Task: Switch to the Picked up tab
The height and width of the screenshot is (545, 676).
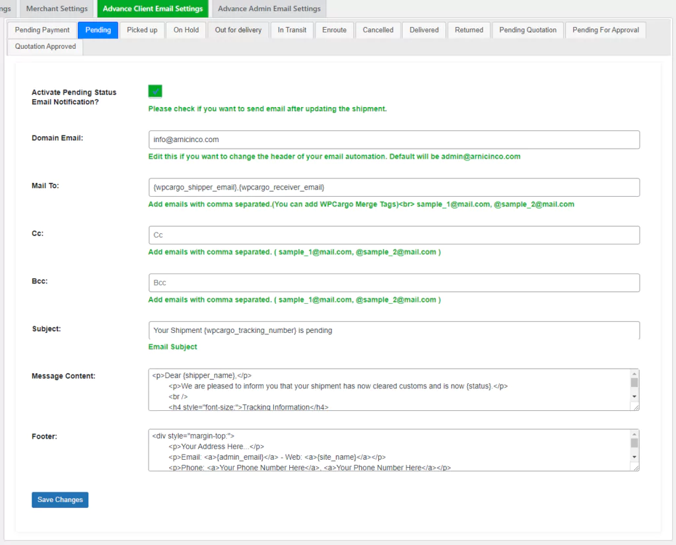Action: [x=142, y=30]
